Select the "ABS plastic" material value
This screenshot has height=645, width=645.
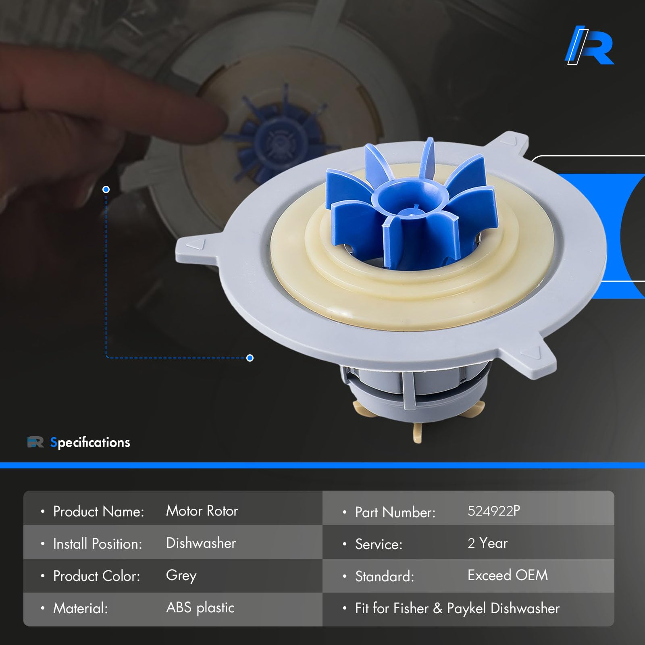[200, 608]
